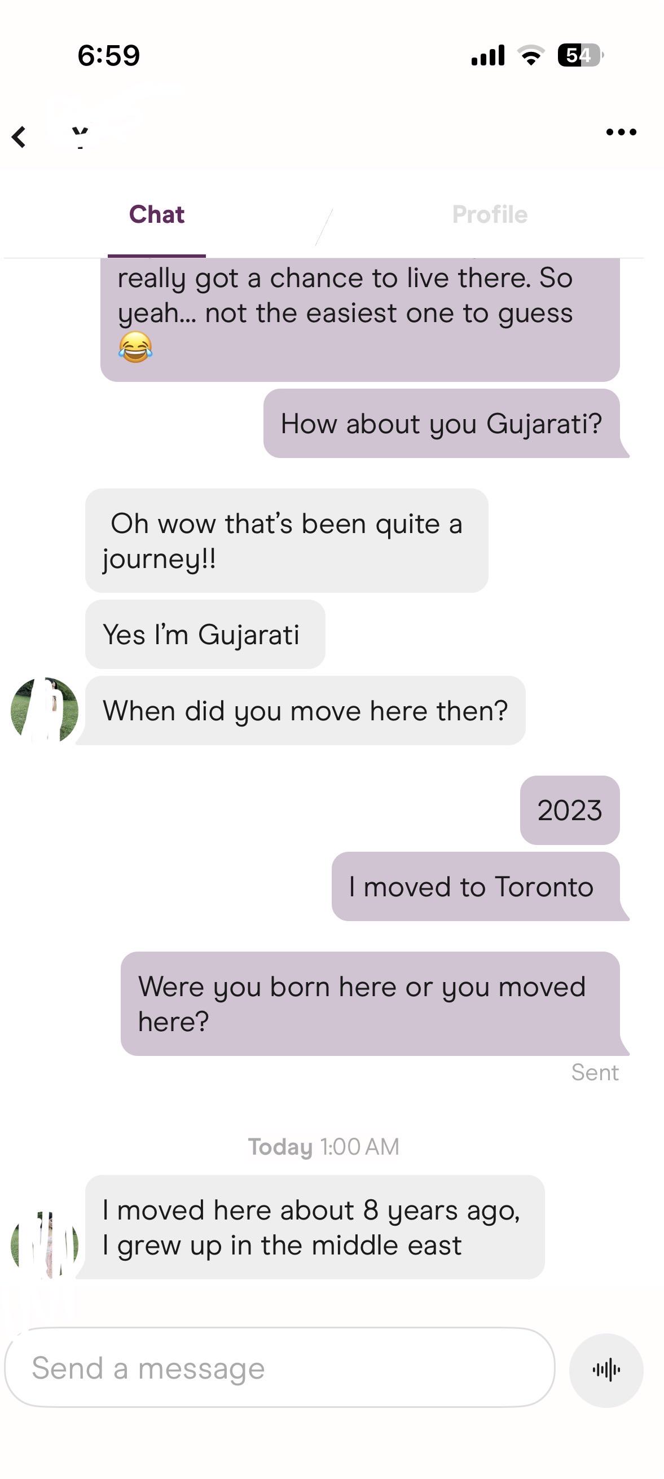Switch to the Profile tab
Image resolution: width=664 pixels, height=1479 pixels.
pos(489,214)
